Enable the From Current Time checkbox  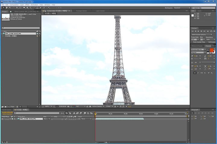click(192, 42)
